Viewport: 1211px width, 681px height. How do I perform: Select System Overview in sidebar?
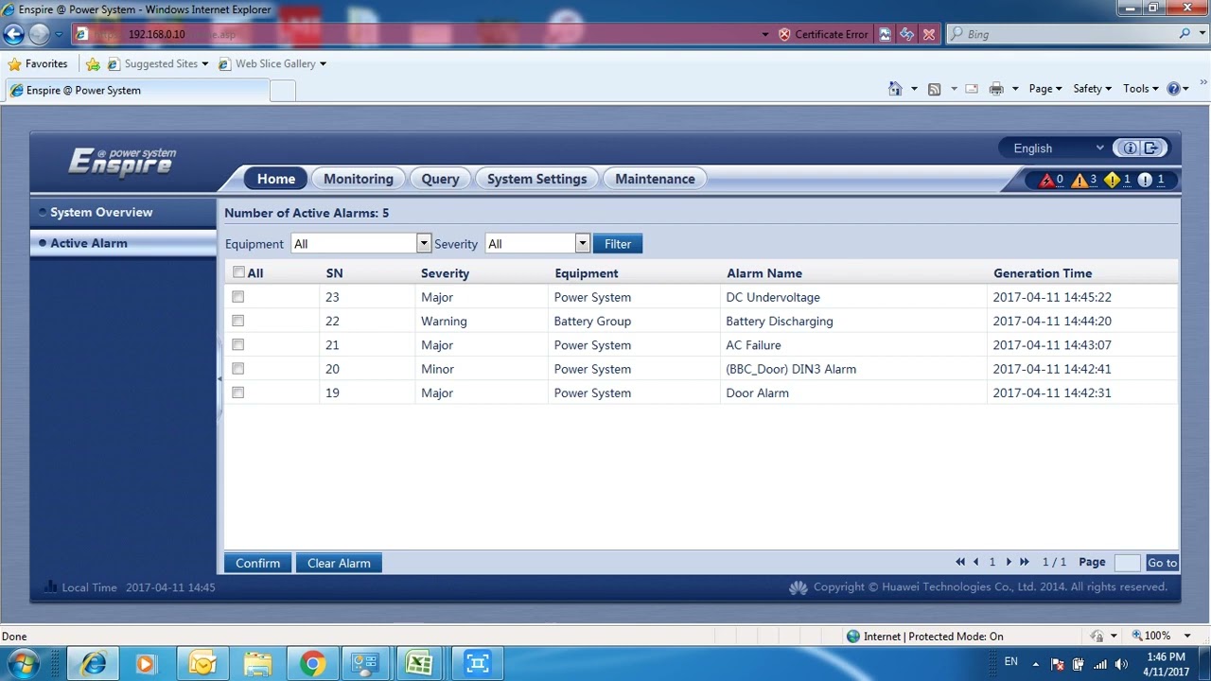[x=123, y=212]
